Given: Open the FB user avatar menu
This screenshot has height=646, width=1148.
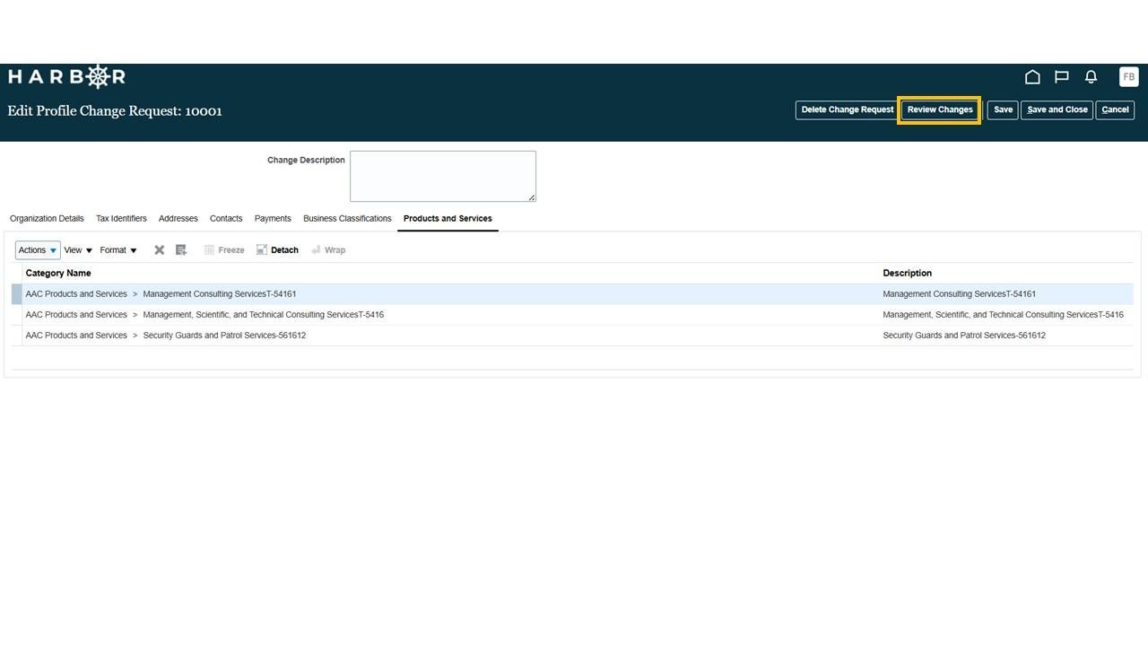Looking at the screenshot, I should (1128, 77).
